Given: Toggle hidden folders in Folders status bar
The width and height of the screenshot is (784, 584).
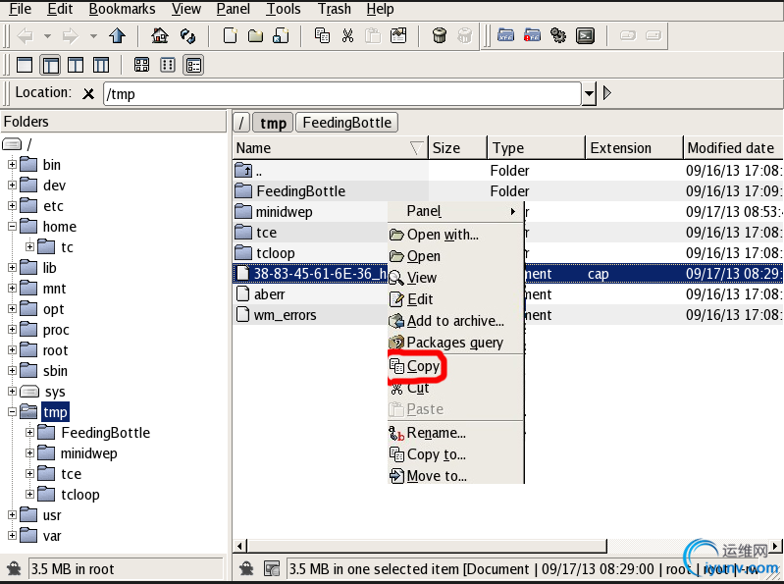Looking at the screenshot, I should click(x=14, y=568).
